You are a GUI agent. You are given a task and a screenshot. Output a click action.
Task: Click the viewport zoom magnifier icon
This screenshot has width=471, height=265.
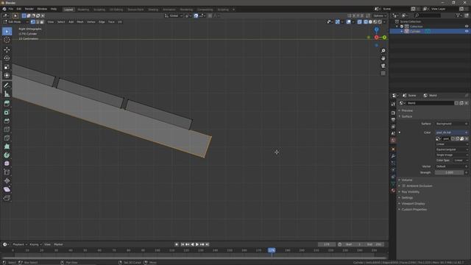click(x=383, y=51)
